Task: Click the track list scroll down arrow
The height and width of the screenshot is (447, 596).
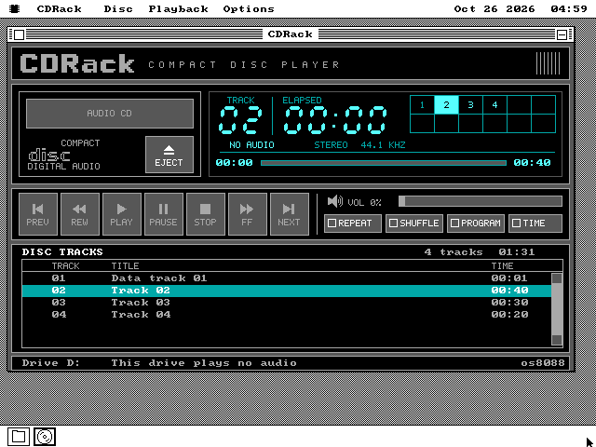Action: point(557,340)
